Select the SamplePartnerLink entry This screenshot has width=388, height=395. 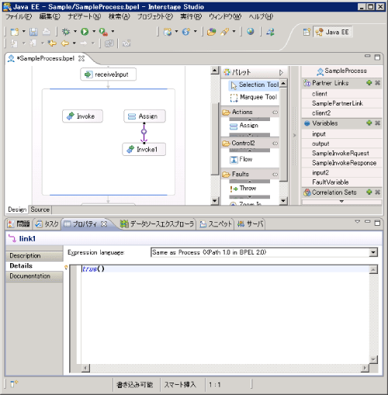(x=342, y=103)
